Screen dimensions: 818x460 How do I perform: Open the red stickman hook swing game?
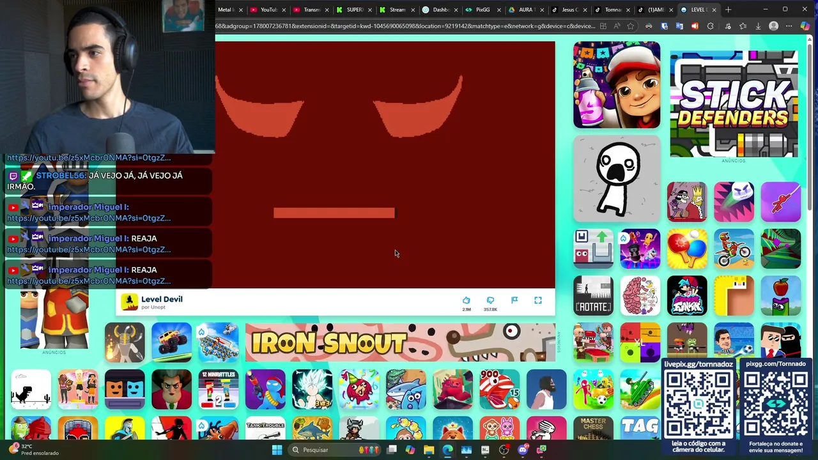(780, 202)
